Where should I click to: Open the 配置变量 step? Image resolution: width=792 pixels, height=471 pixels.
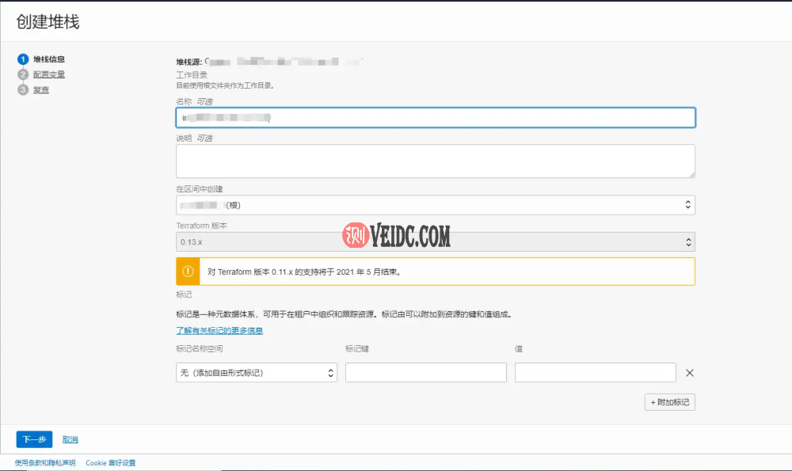coord(49,74)
